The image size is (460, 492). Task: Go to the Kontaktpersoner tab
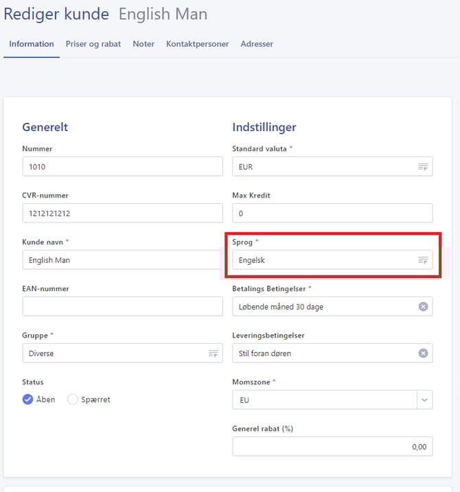point(197,44)
